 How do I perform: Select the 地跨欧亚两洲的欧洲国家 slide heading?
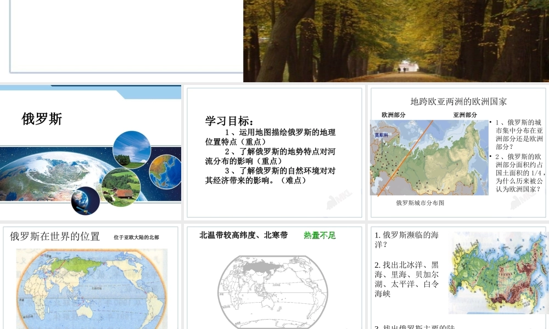pos(458,101)
